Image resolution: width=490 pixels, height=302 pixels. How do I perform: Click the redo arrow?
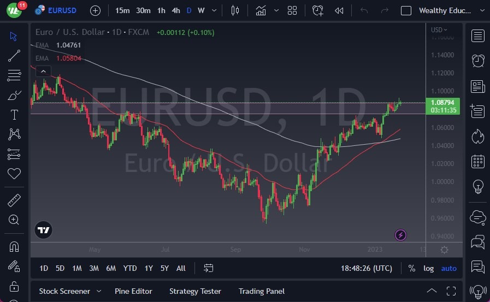click(x=385, y=10)
